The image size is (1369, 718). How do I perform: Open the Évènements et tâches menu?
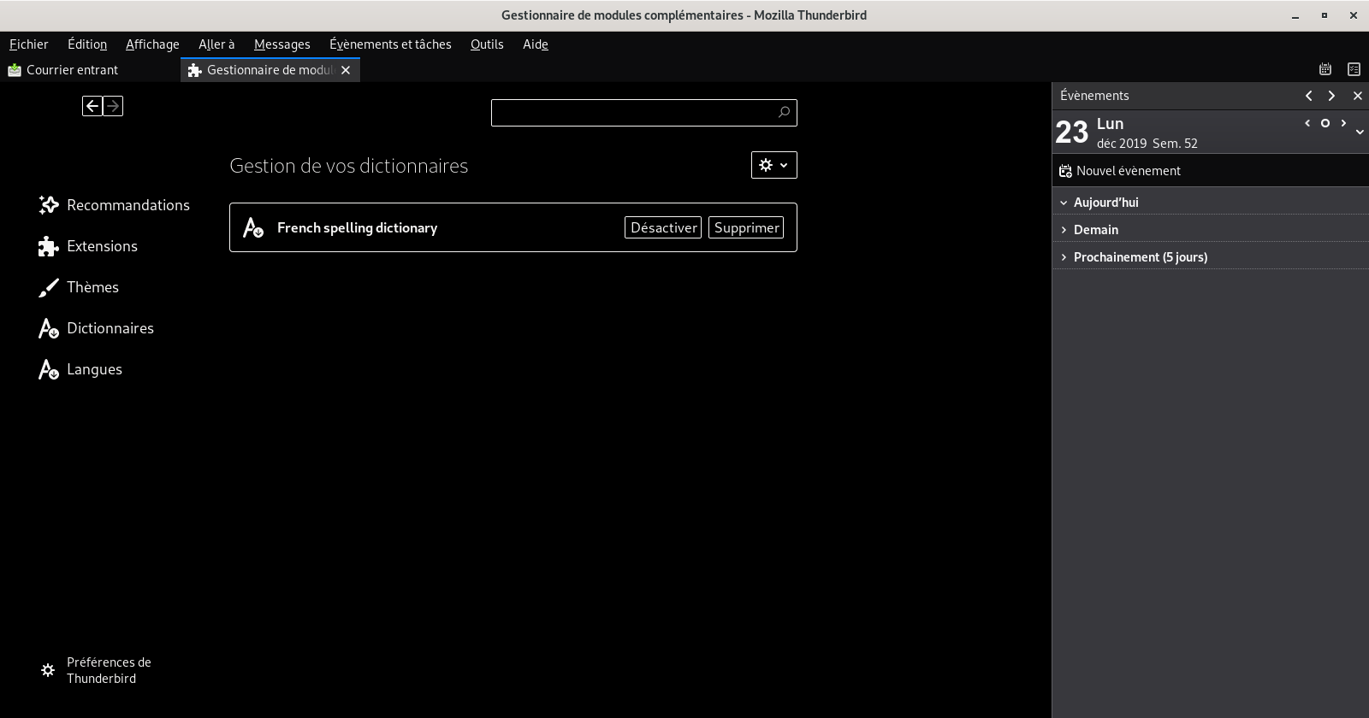(390, 44)
